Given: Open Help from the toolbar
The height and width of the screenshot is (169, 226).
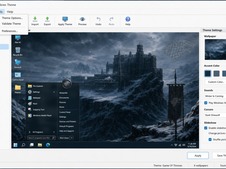Looking at the screenshot, I should click(x=128, y=19).
